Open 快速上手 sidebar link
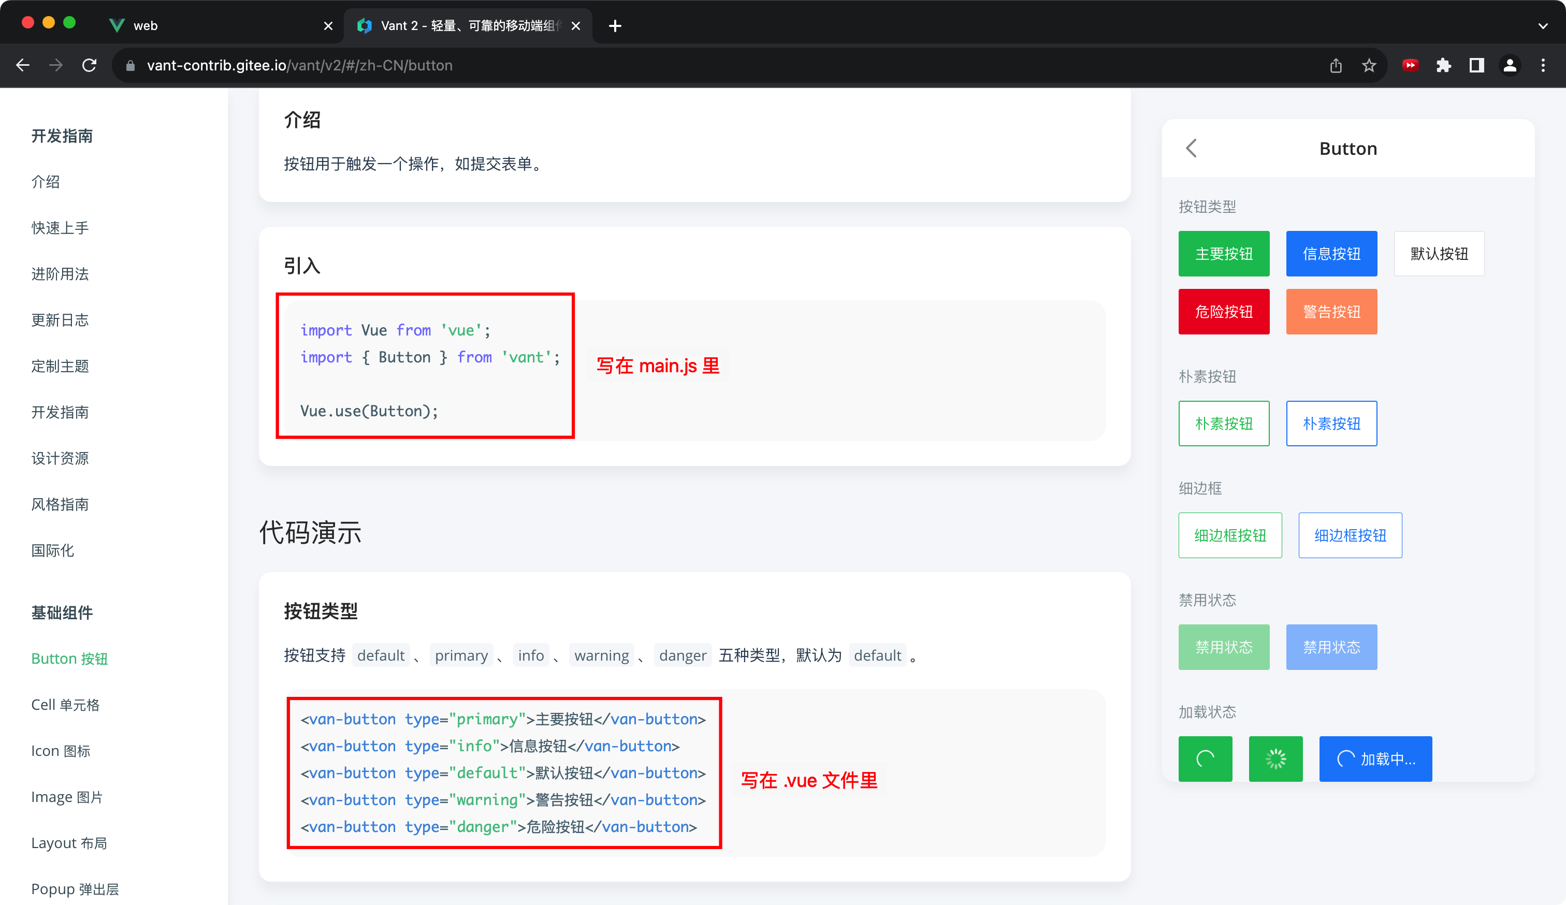This screenshot has width=1566, height=905. click(x=60, y=228)
